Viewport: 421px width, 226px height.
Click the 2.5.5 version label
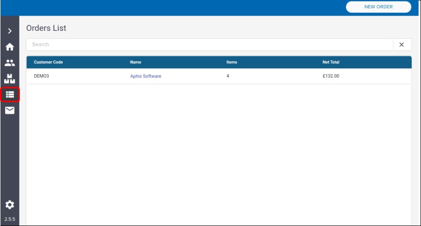click(10, 219)
